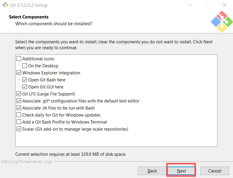Uncheck Associate .git* configuration files option

pos(19,101)
